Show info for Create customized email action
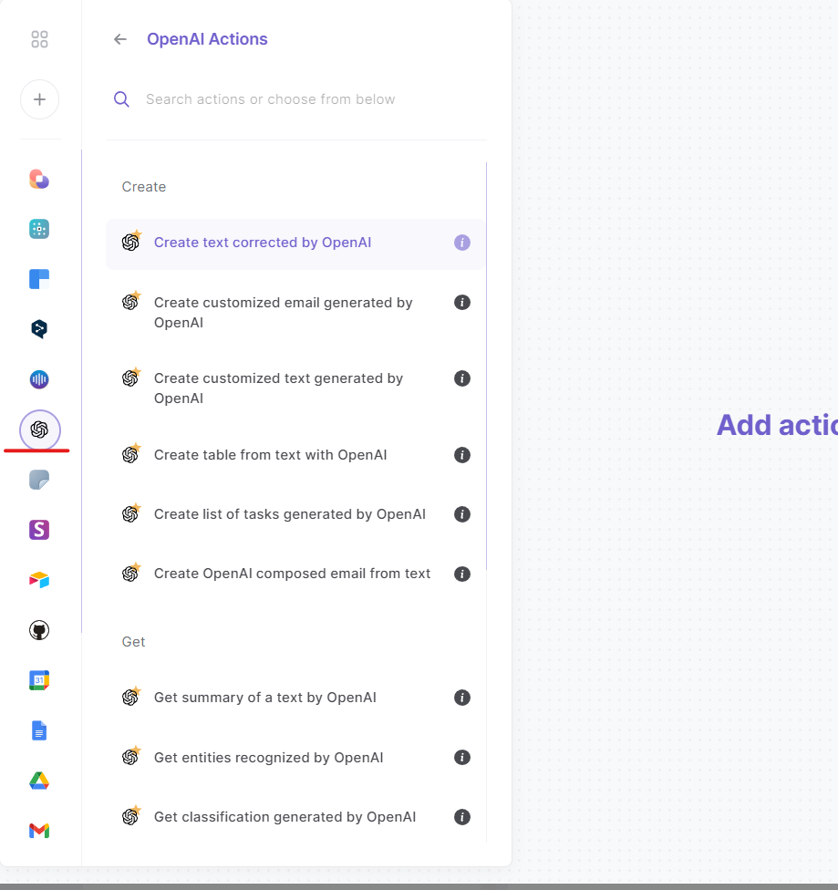Viewport: 838px width, 890px height. coord(462,303)
